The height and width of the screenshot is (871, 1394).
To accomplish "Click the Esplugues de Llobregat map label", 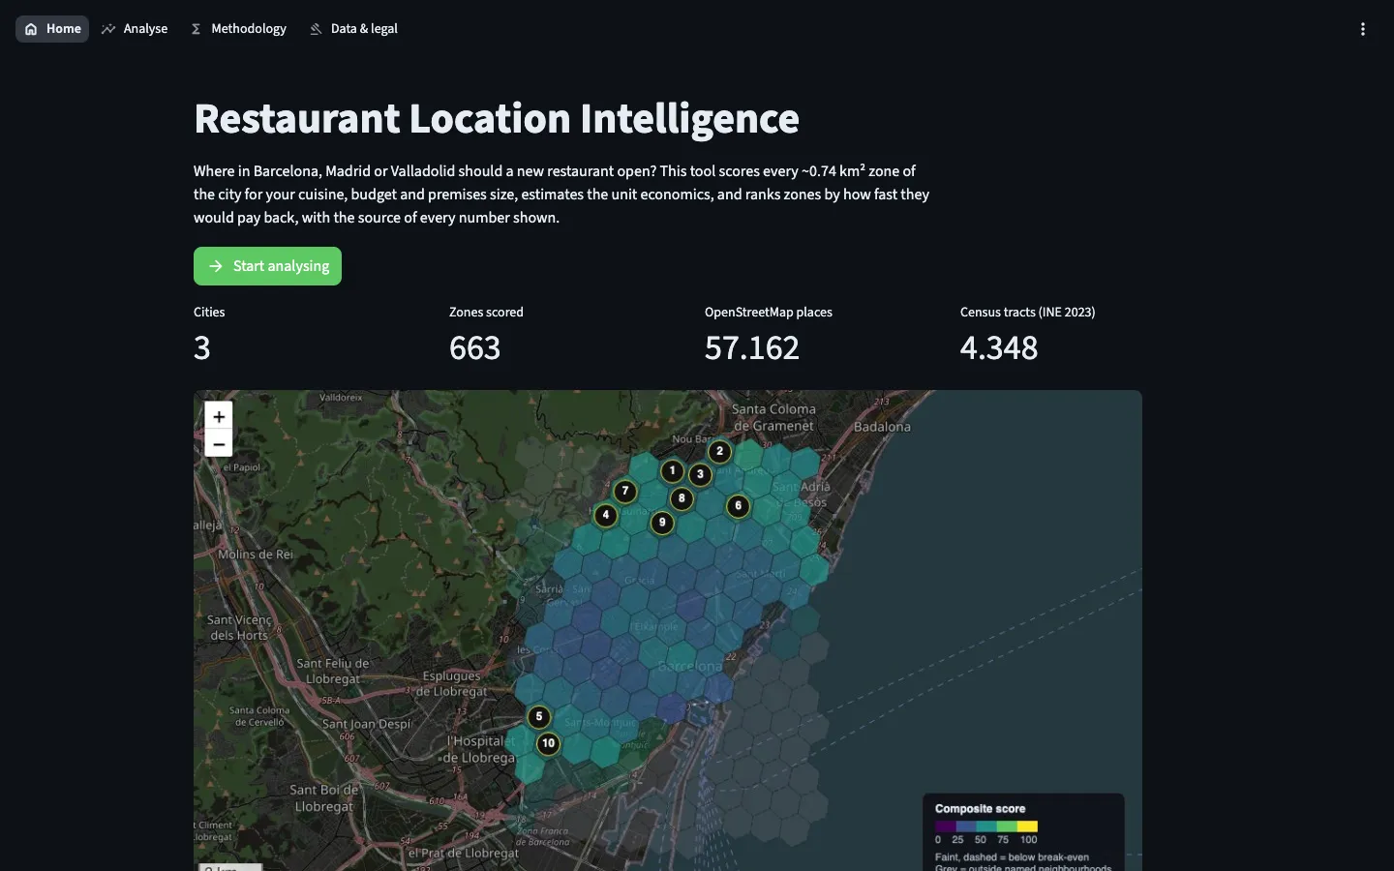I will (452, 683).
